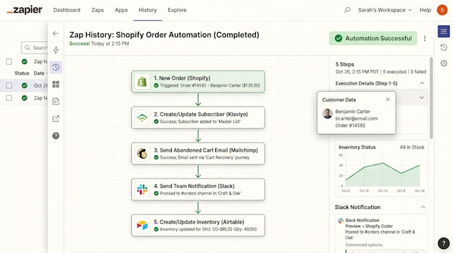The height and width of the screenshot is (253, 453).
Task: Click the Airtable icon in step 5
Action: (x=142, y=225)
